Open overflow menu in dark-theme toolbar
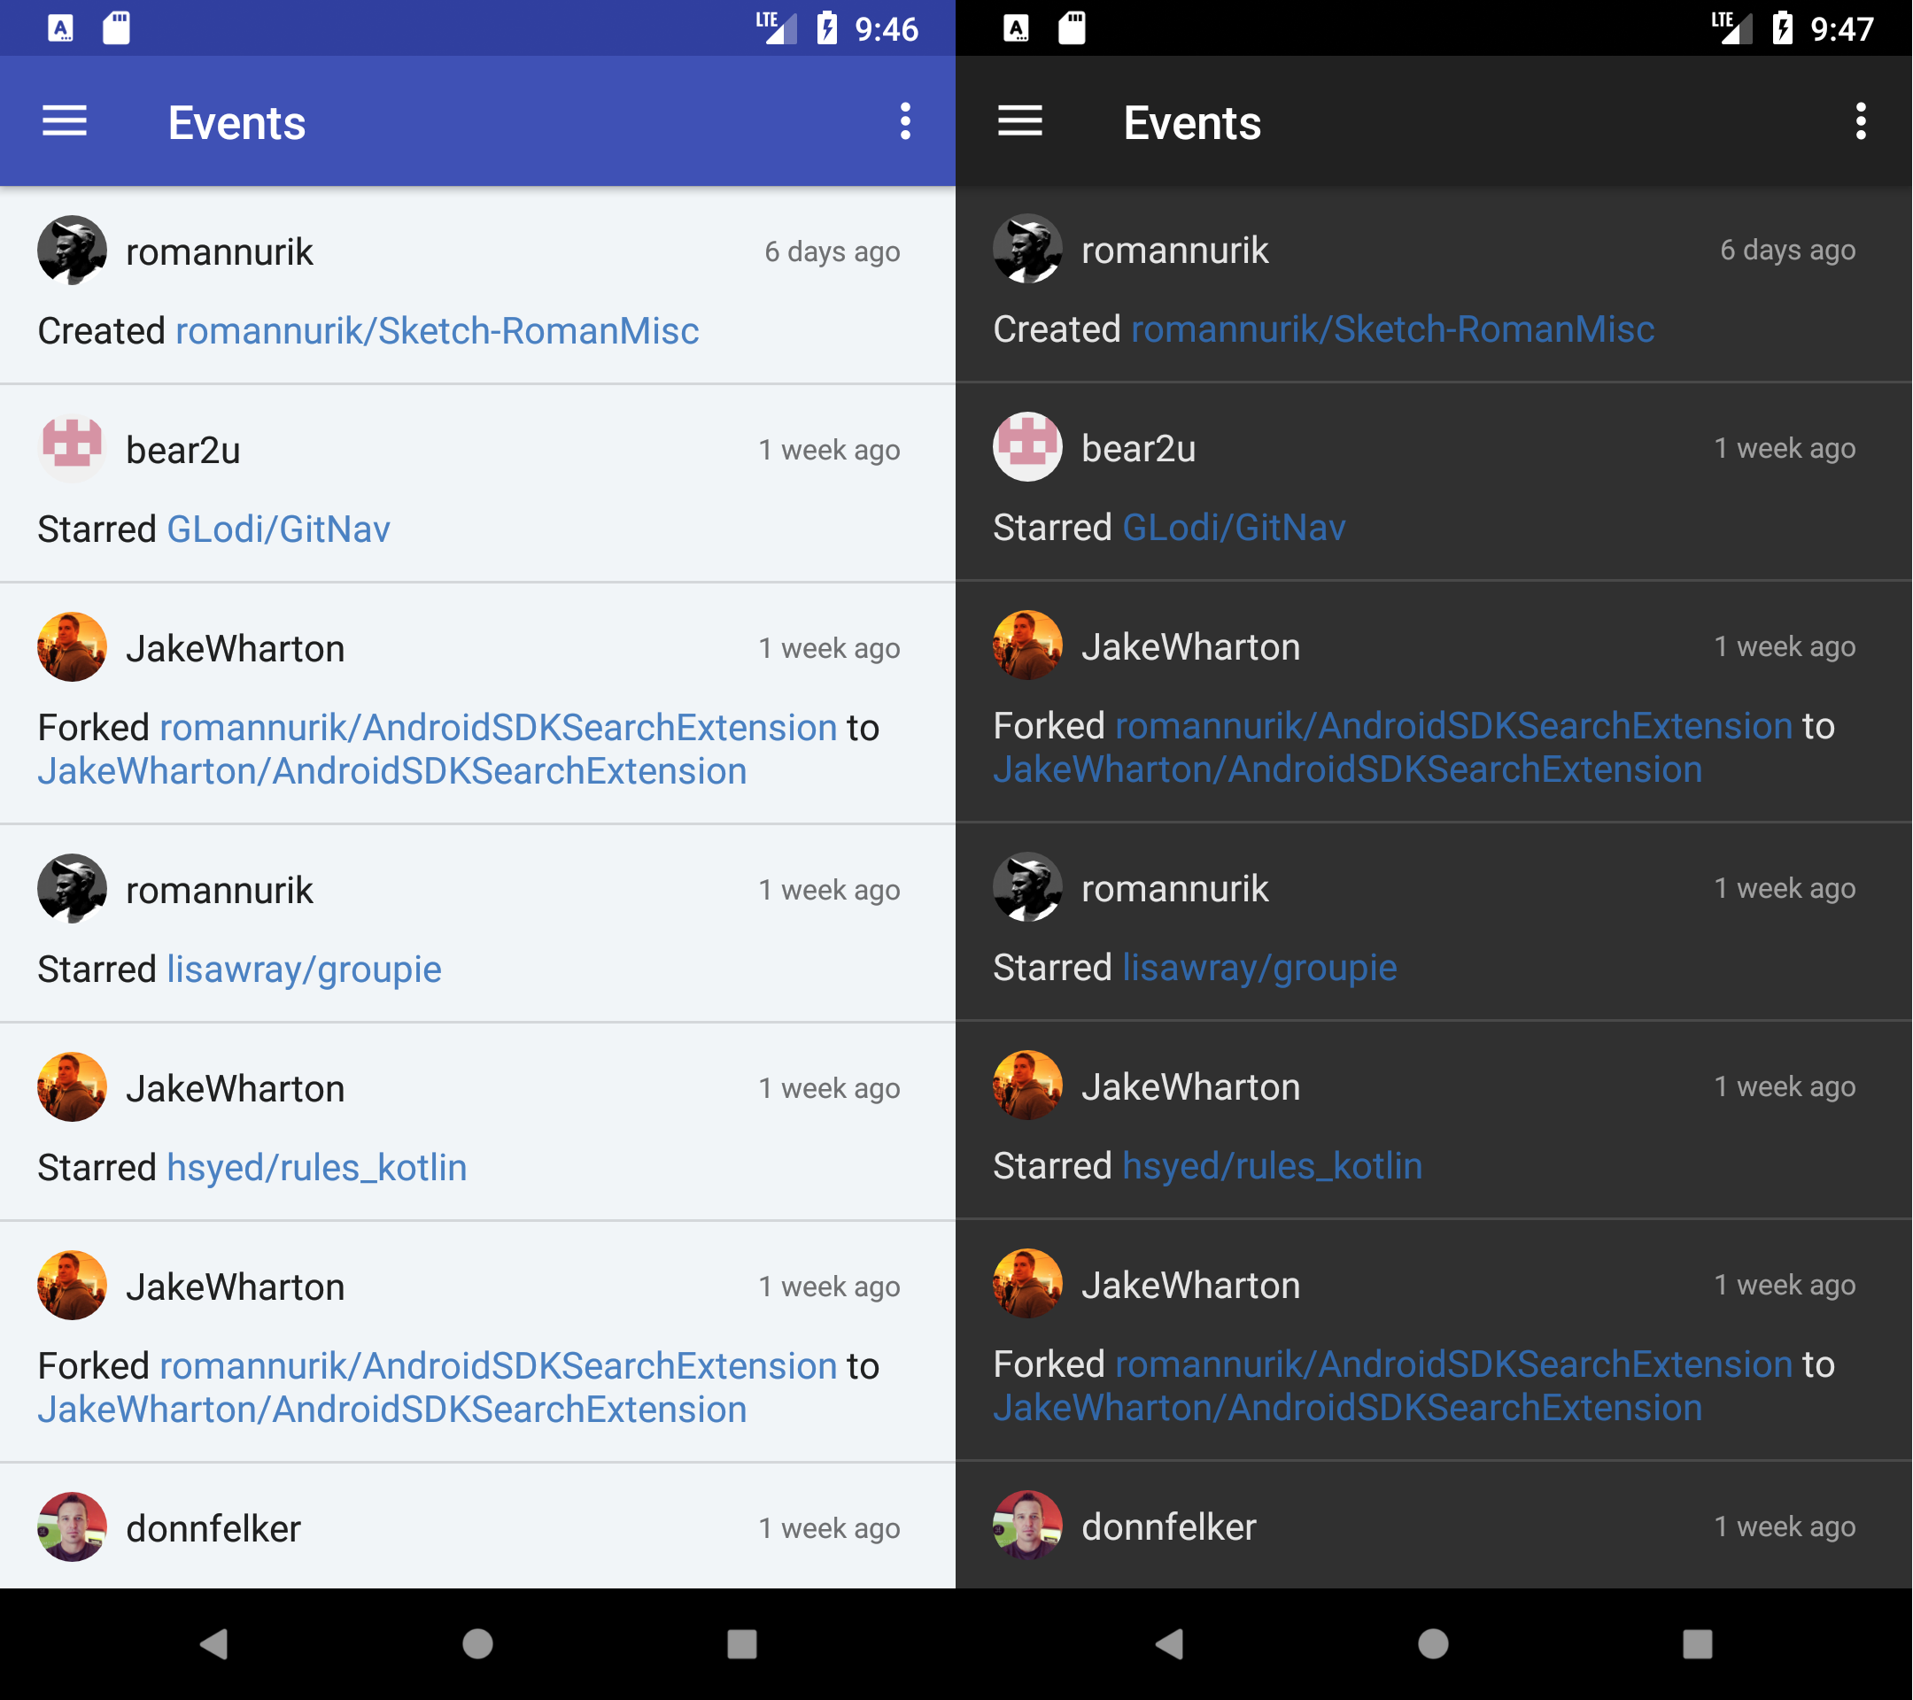 [x=1860, y=121]
